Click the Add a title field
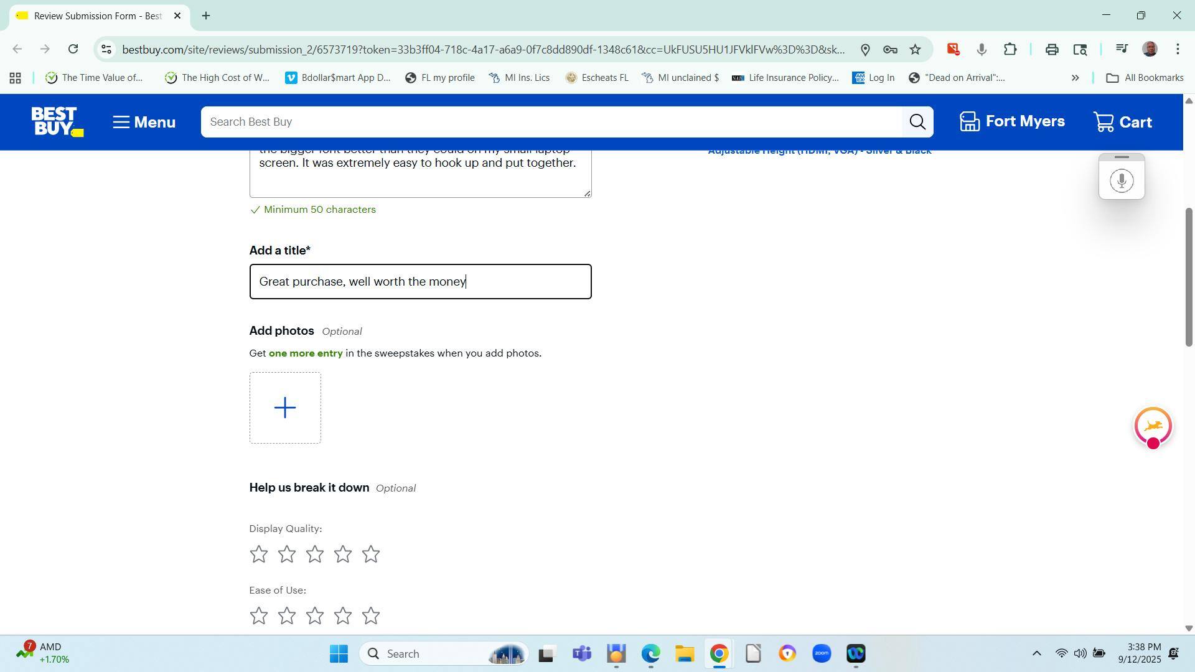Image resolution: width=1195 pixels, height=672 pixels. pyautogui.click(x=420, y=282)
